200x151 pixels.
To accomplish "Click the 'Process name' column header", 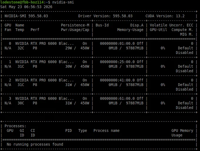I will point(106,131).
